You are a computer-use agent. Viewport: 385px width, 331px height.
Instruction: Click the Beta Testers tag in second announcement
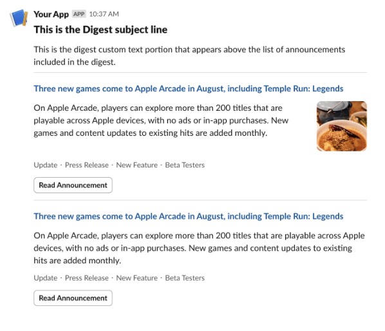(185, 278)
